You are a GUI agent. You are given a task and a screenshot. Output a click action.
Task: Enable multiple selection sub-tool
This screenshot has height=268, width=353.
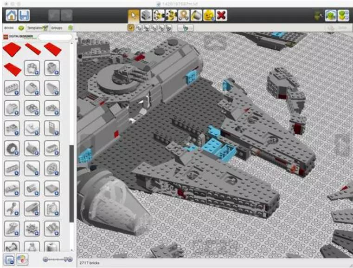click(139, 28)
